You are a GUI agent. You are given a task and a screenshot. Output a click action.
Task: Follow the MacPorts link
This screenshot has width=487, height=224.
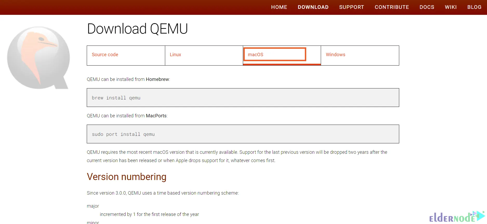click(x=156, y=116)
